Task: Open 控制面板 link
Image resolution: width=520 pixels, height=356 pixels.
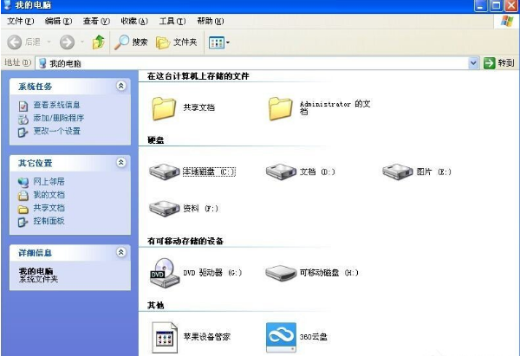Action: pos(49,221)
